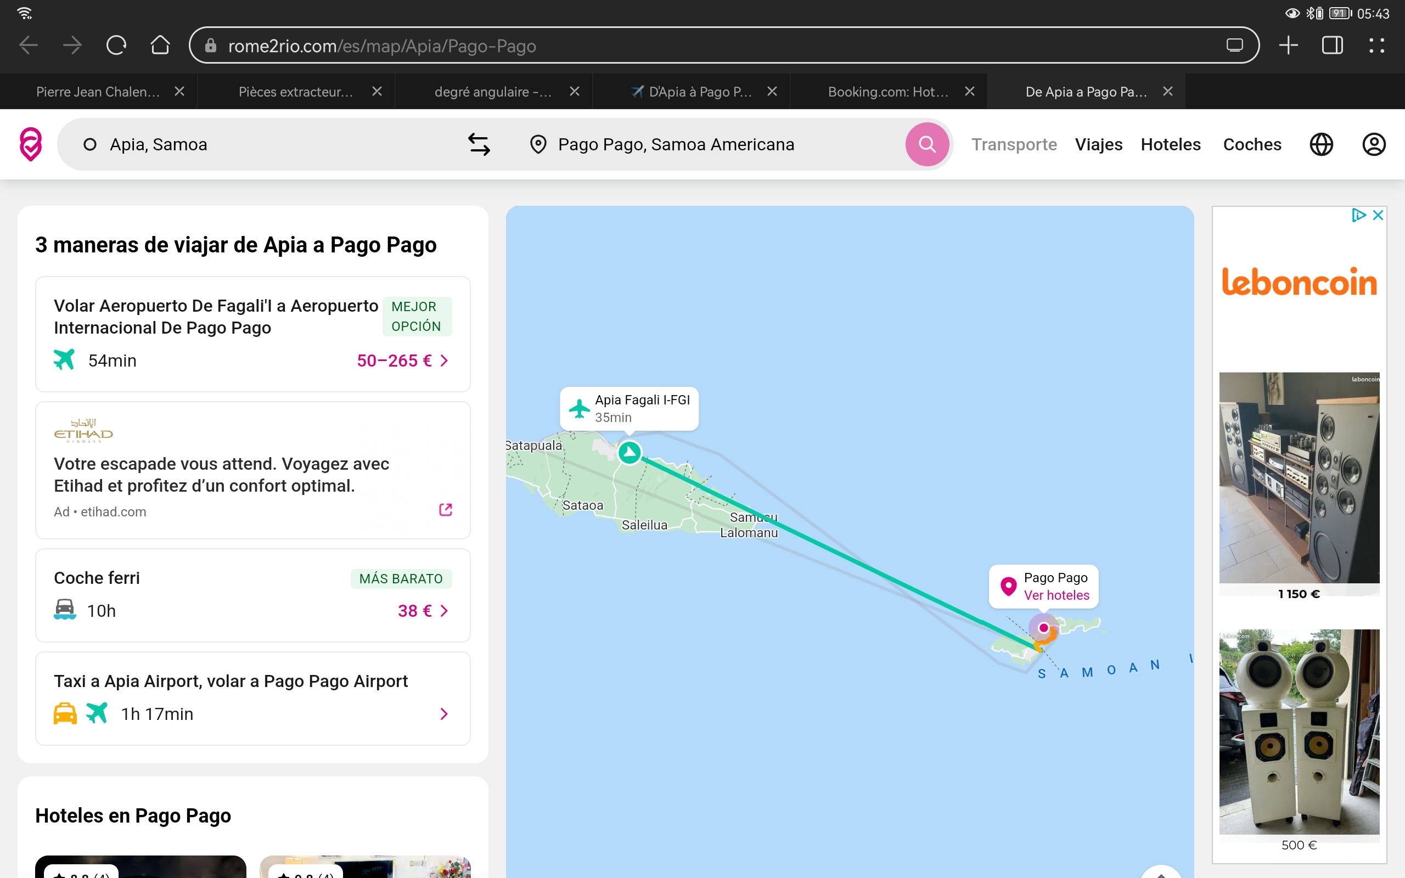The image size is (1405, 878).
Task: Click the pink search magnifier button
Action: (x=926, y=144)
